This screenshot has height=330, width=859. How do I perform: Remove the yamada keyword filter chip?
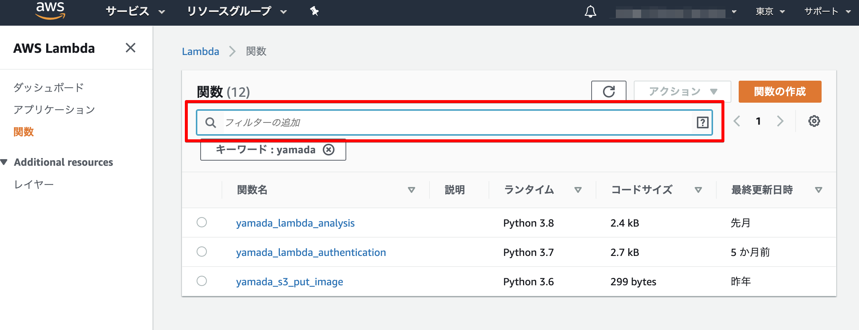(x=329, y=150)
